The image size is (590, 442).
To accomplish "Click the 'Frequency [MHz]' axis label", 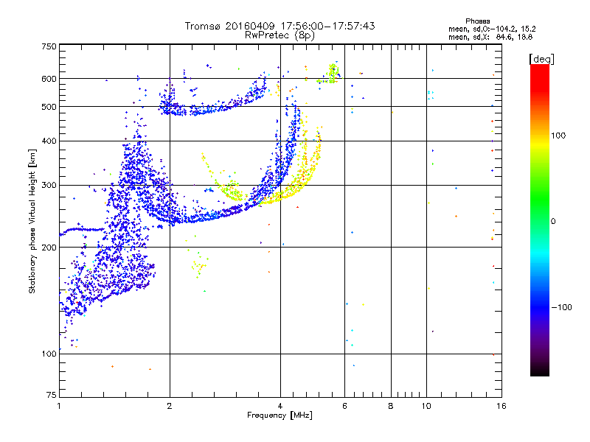I will 280,415.
